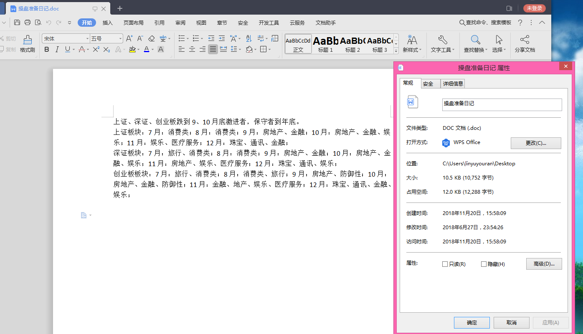The image size is (583, 334).
Task: Click the Save icon in quick access toolbar
Action: coord(17,23)
